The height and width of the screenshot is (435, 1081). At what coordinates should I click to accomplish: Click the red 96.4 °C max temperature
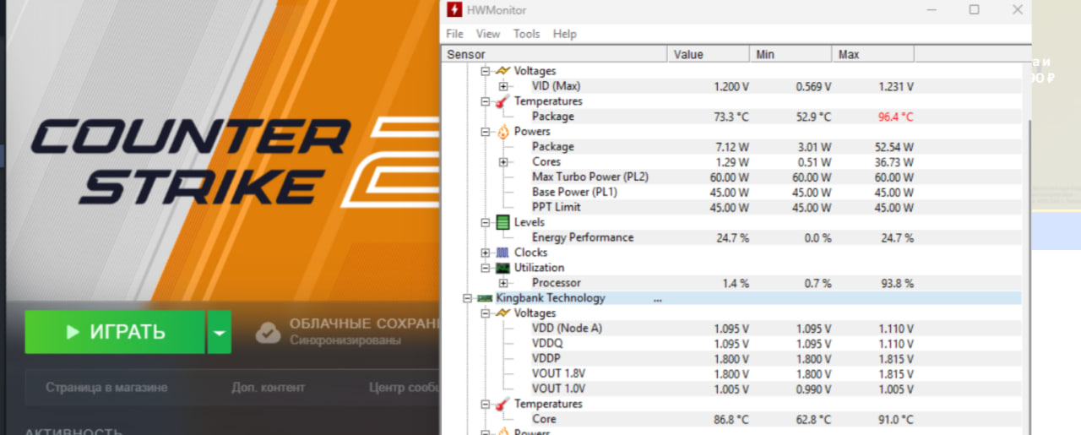pos(896,117)
